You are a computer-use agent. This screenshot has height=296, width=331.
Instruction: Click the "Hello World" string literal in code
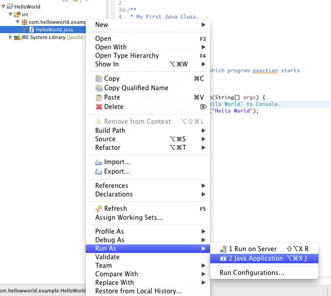click(232, 111)
